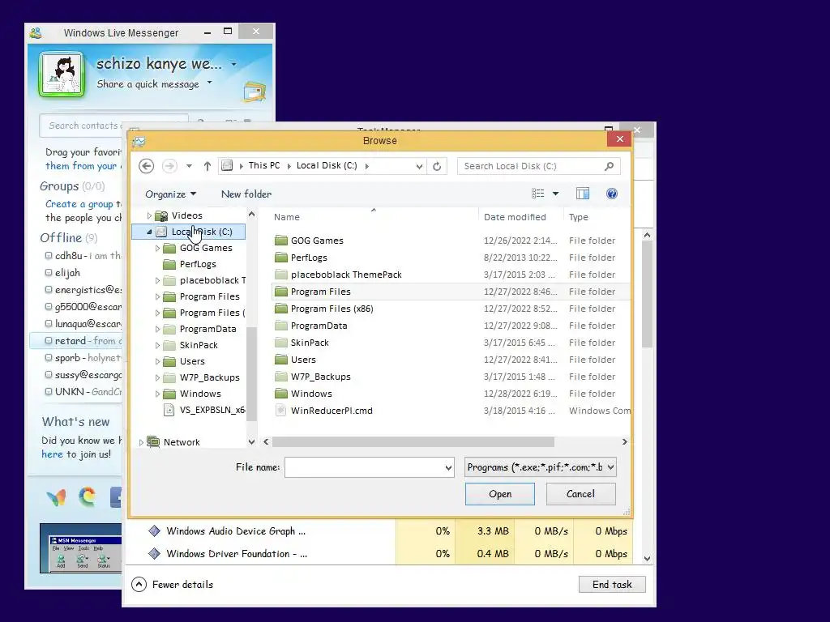Show the preview pane icon
The height and width of the screenshot is (622, 830).
[x=583, y=194]
